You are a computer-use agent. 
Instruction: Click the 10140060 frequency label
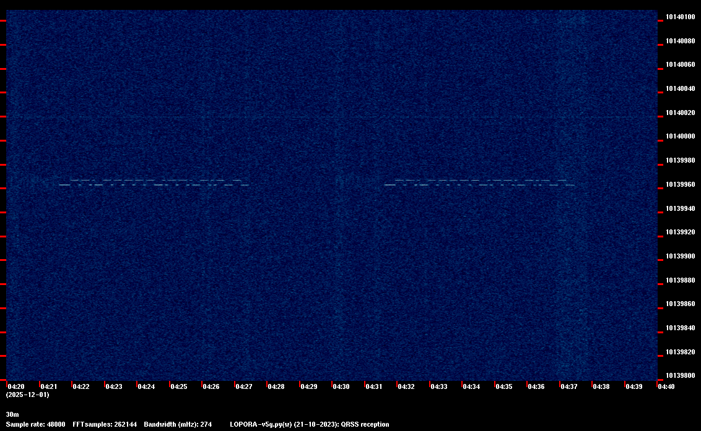[x=681, y=65]
